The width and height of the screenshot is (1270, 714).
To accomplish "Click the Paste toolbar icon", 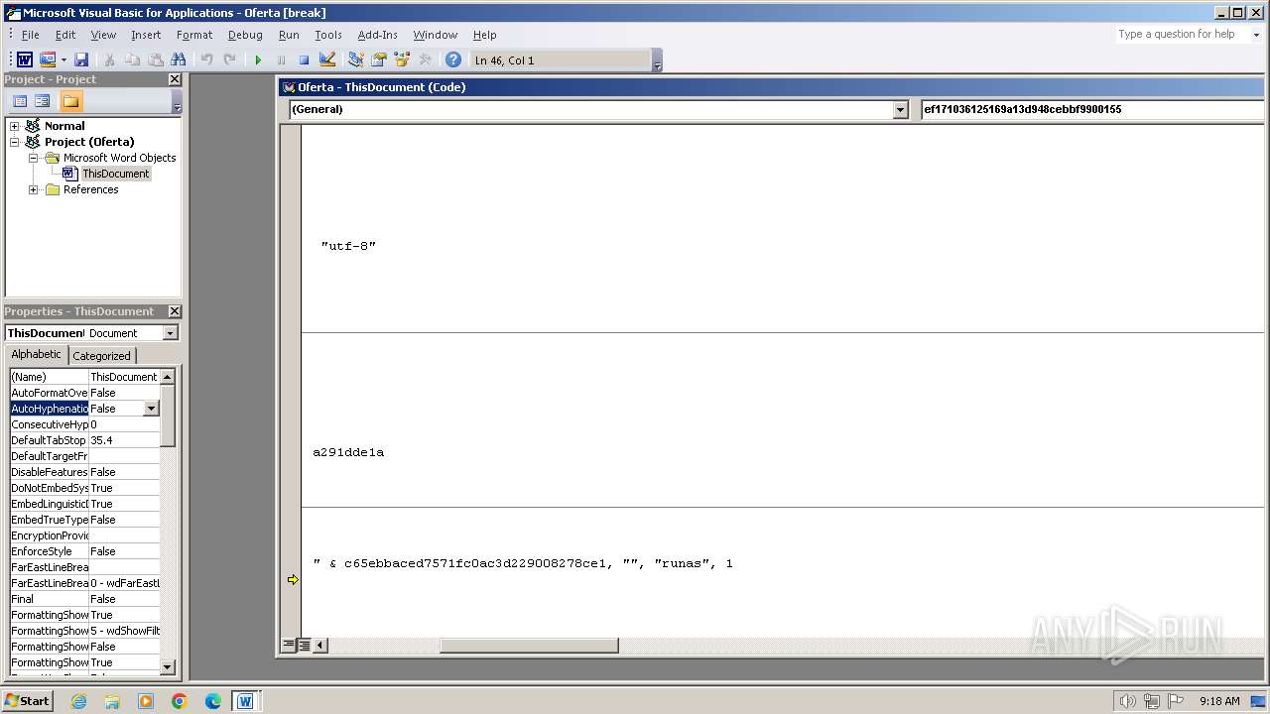I will [155, 59].
